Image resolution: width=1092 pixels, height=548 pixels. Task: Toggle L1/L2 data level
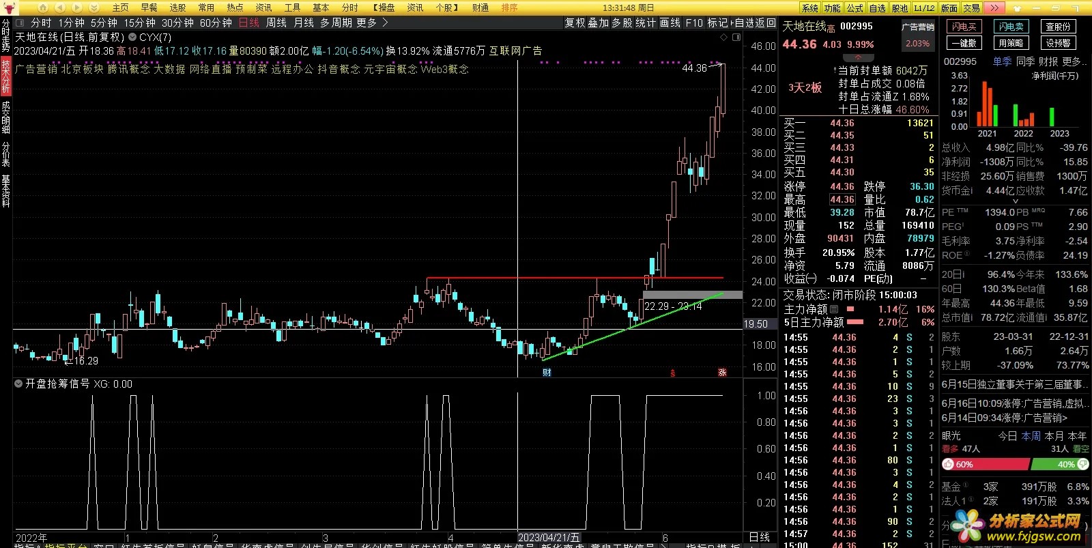tap(924, 8)
